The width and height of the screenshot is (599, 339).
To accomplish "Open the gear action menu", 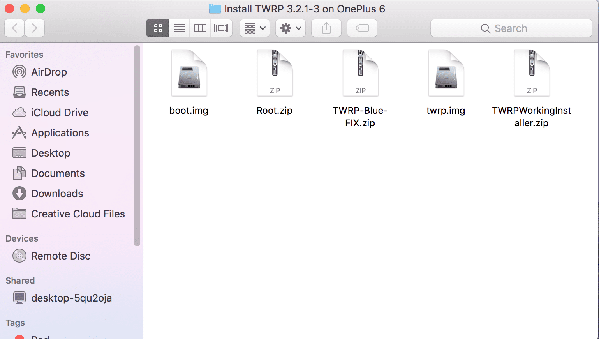I will pos(291,28).
